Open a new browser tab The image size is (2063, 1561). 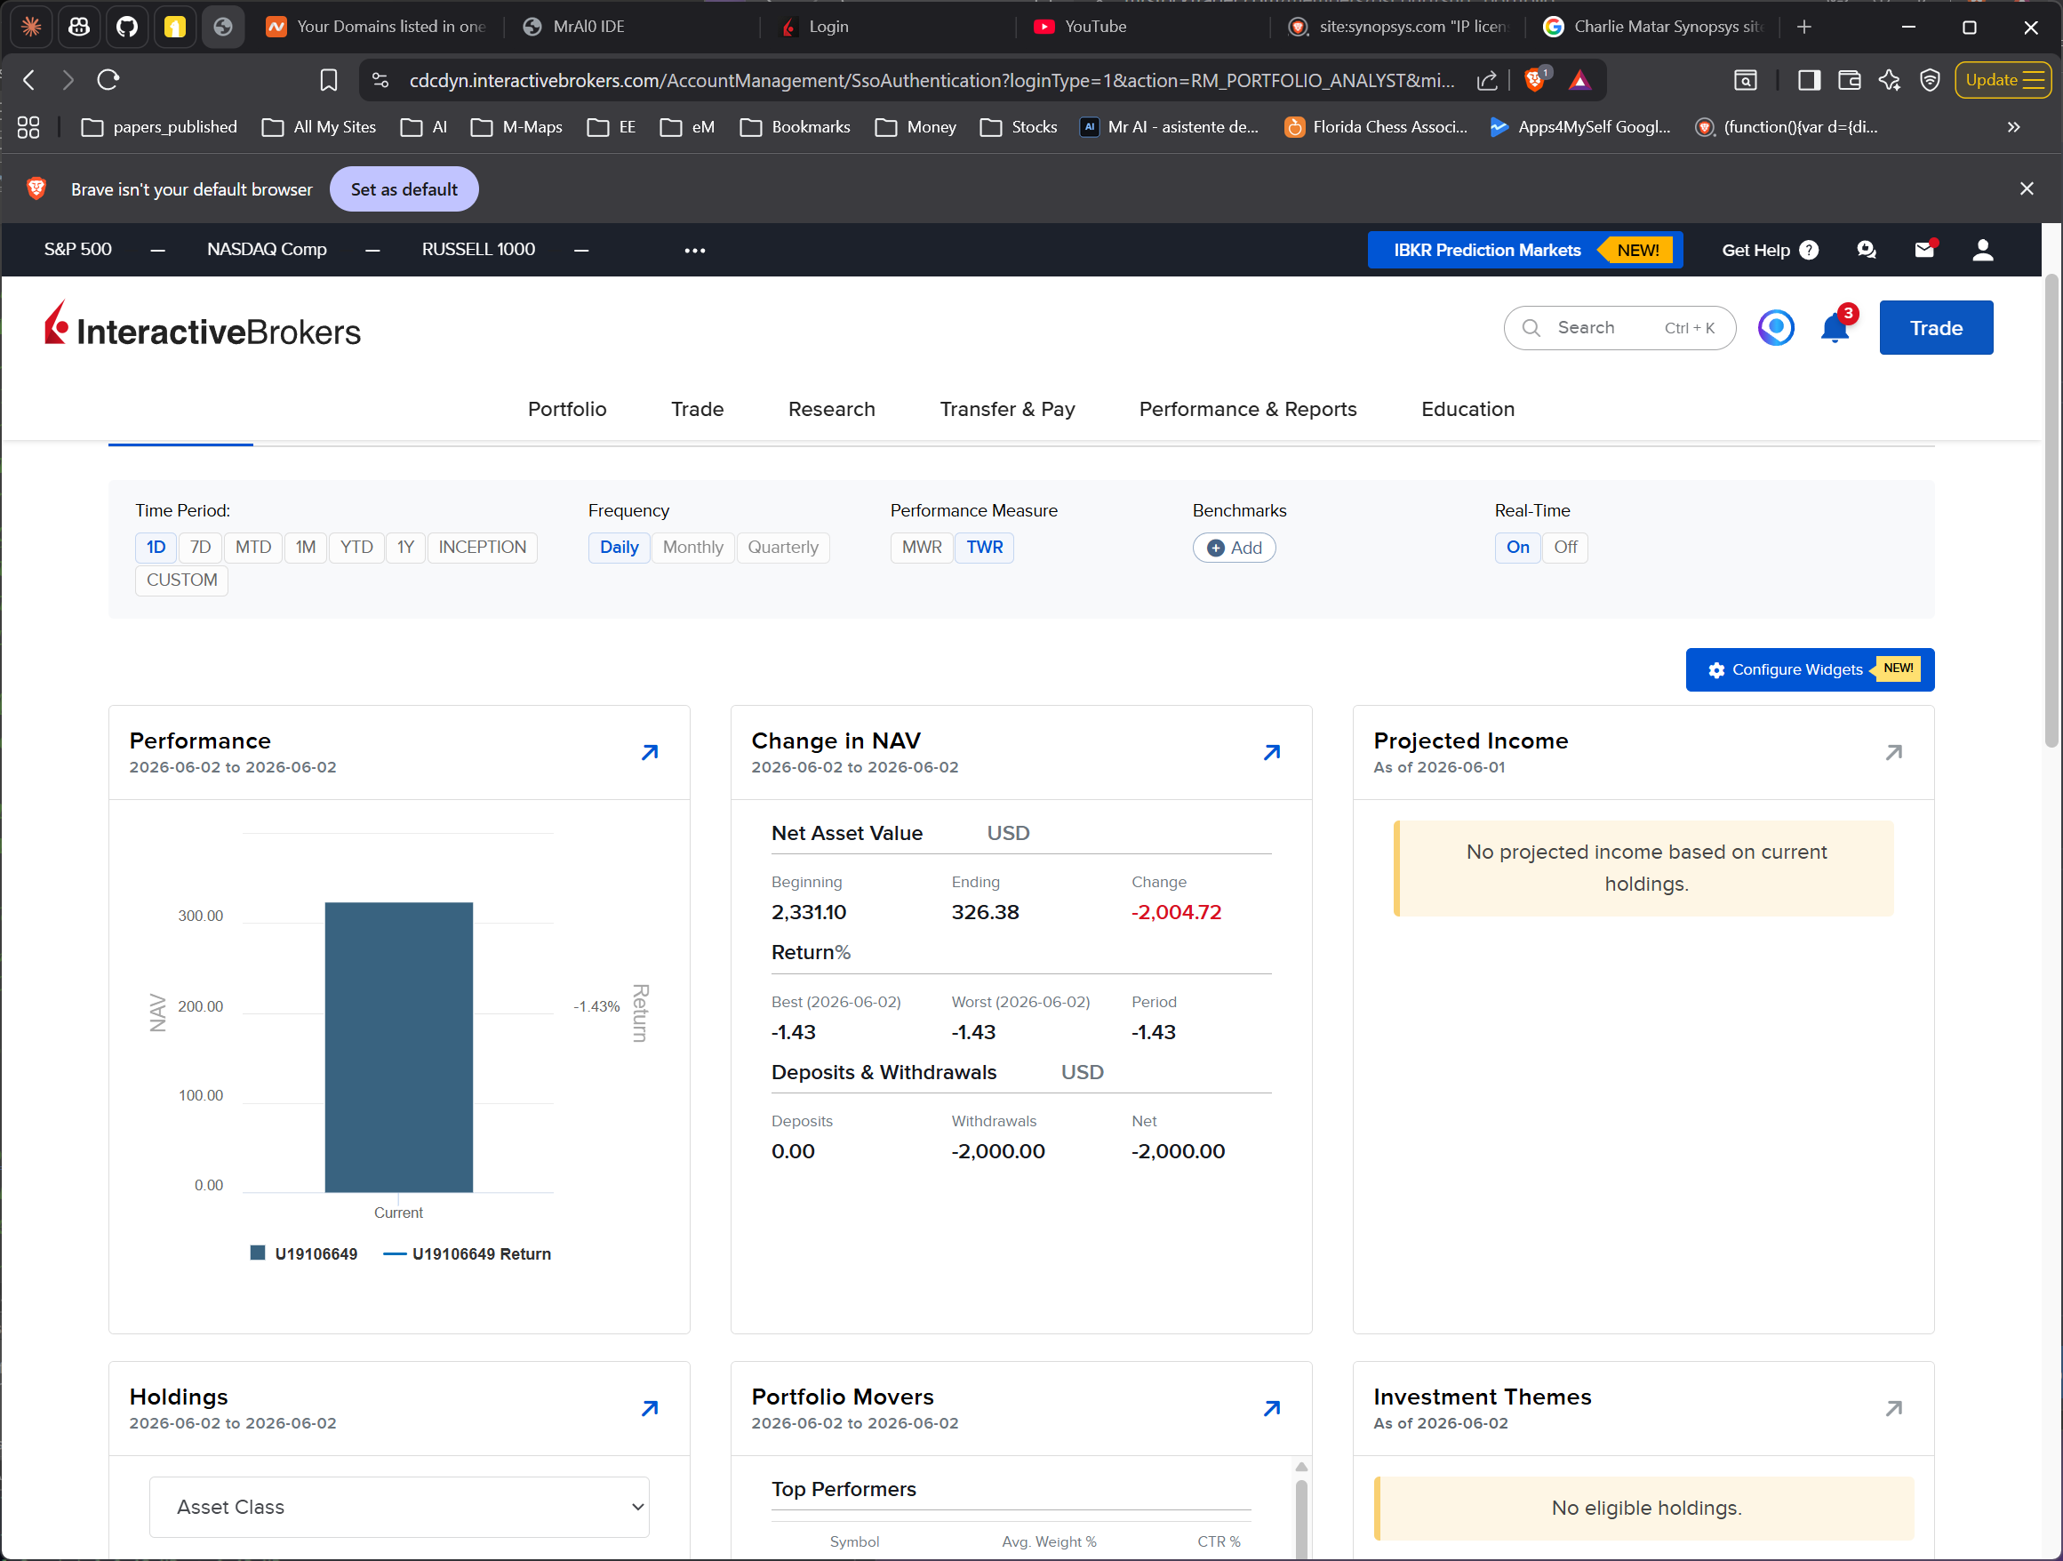(1803, 27)
